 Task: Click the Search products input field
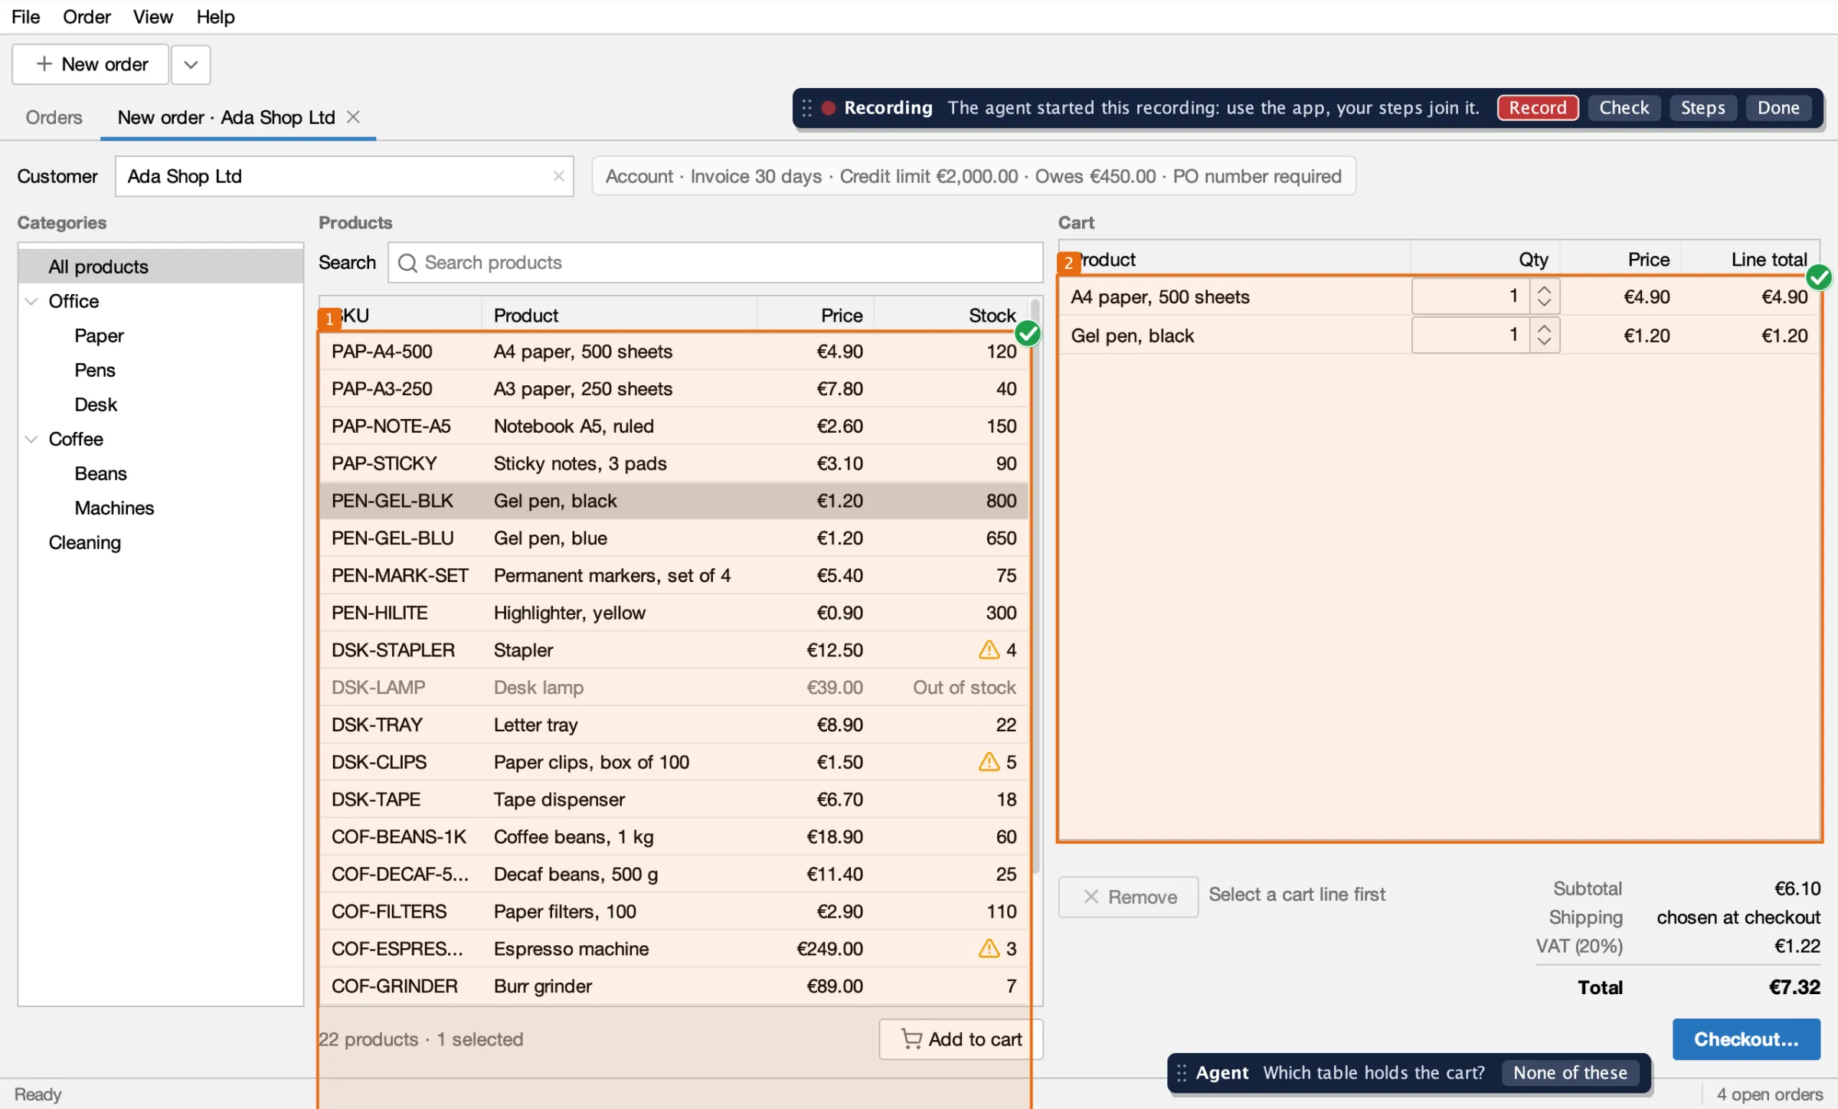pos(715,263)
